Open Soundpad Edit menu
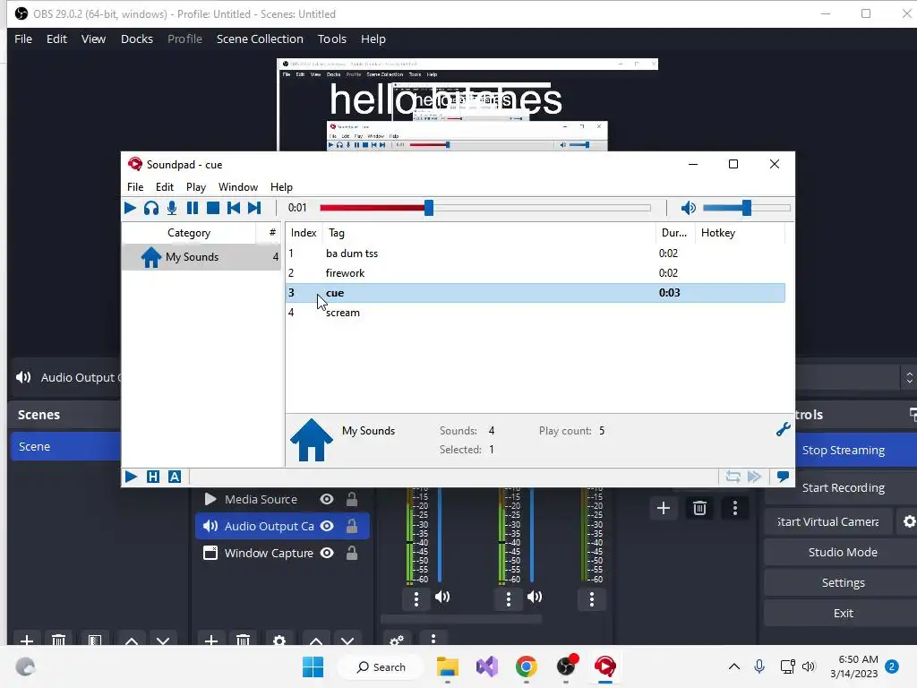Image resolution: width=917 pixels, height=688 pixels. 165,187
